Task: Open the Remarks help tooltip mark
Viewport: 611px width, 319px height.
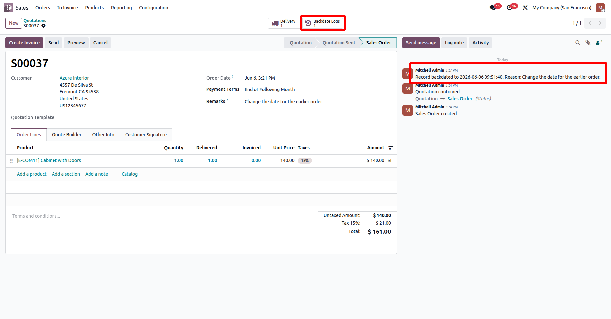Action: 227,100
